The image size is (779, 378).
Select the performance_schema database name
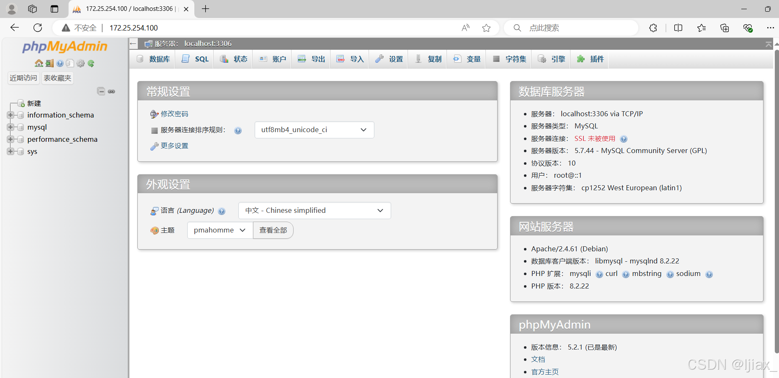(62, 139)
